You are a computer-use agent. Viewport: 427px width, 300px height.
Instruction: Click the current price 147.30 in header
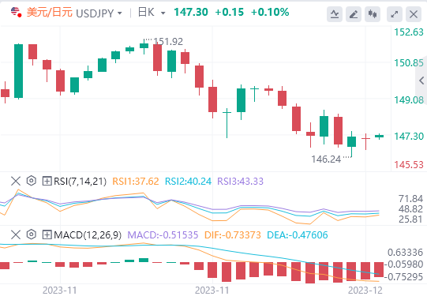click(x=191, y=13)
